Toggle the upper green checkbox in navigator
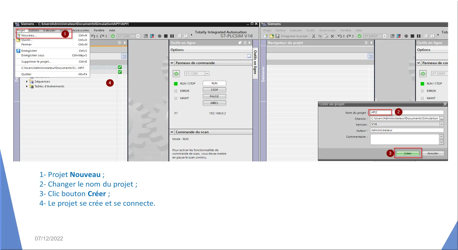The height and width of the screenshot is (250, 458). click(120, 67)
